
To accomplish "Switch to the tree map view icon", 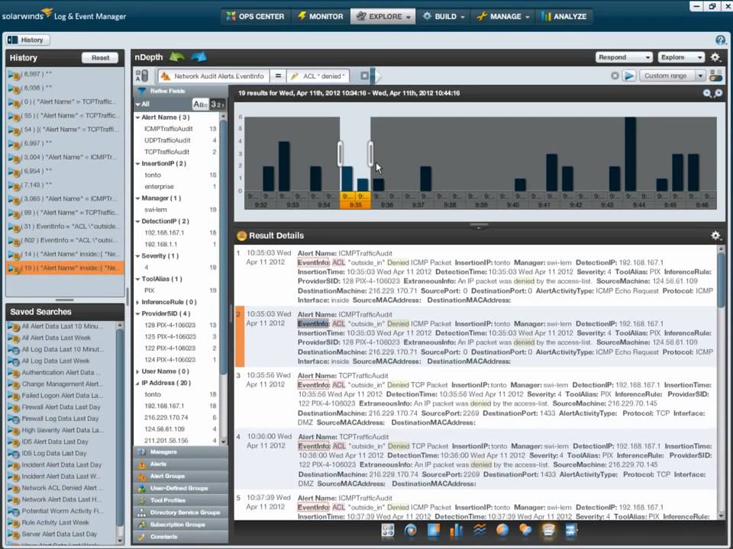I will [434, 531].
